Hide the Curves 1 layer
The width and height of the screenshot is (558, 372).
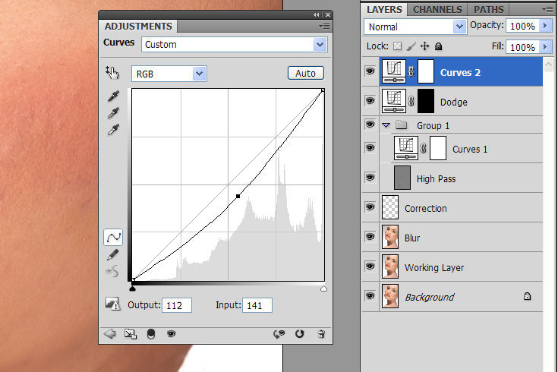370,148
